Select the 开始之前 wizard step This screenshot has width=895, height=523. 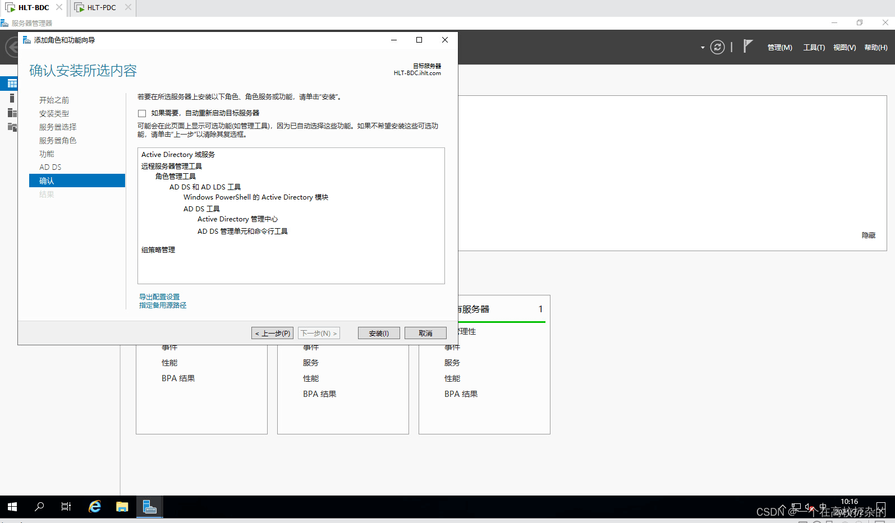[x=54, y=100]
